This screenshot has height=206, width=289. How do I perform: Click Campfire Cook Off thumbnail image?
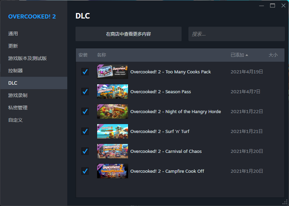(113, 171)
